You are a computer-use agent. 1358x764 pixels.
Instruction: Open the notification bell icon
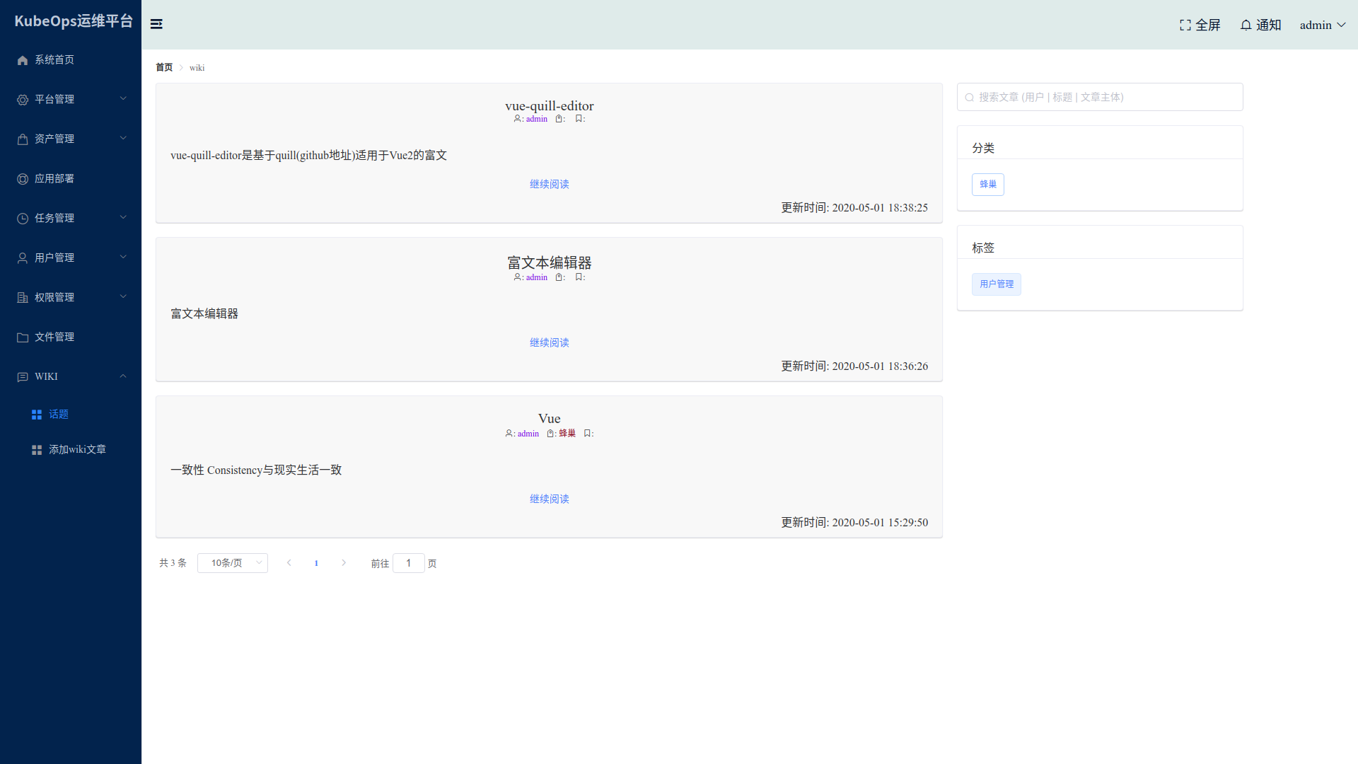[1246, 25]
